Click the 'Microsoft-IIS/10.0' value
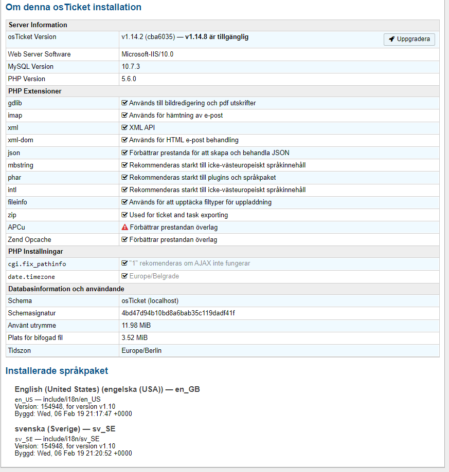This screenshot has width=449, height=472. point(148,54)
